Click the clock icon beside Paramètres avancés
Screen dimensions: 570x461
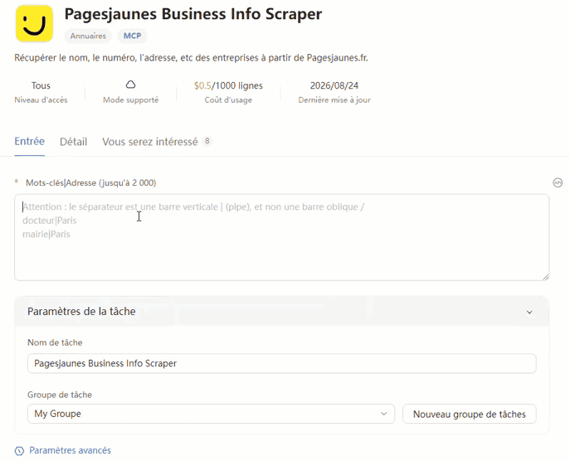point(19,451)
